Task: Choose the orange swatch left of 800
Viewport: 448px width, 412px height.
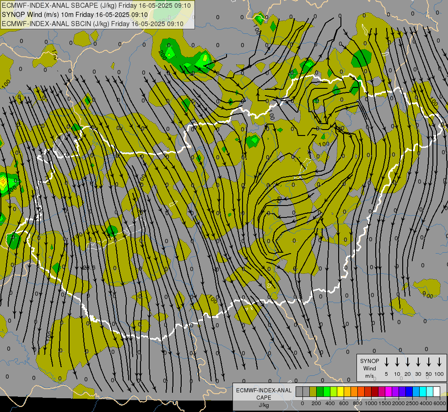Action: [354, 391]
